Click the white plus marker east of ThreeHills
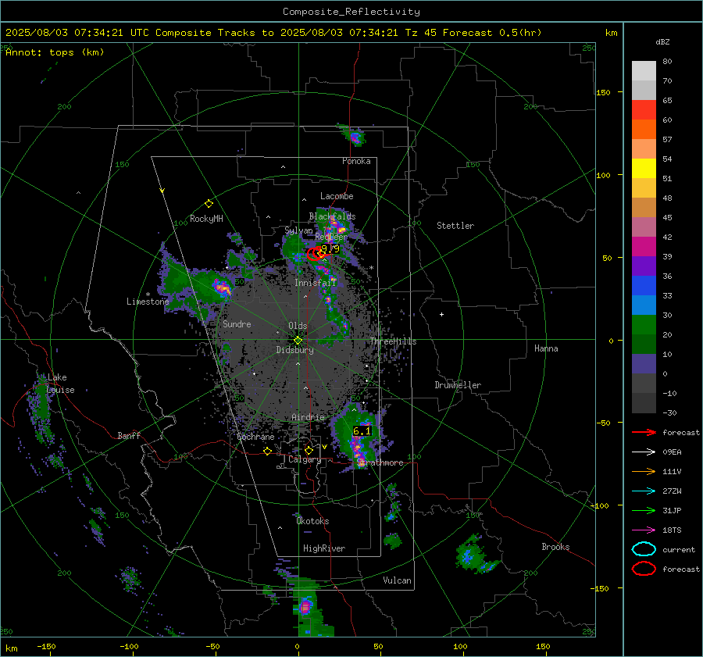Screen dimensions: 703x657 pos(441,314)
